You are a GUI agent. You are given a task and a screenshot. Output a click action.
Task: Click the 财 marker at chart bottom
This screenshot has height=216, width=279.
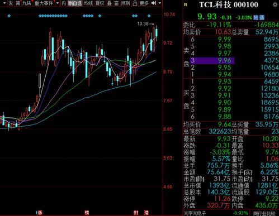coord(136,213)
